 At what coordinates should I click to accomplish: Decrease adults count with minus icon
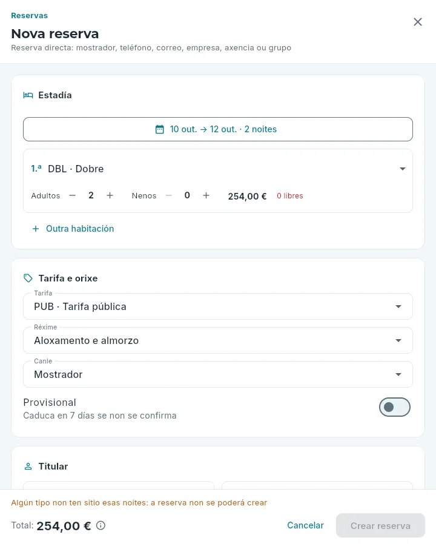tap(72, 196)
